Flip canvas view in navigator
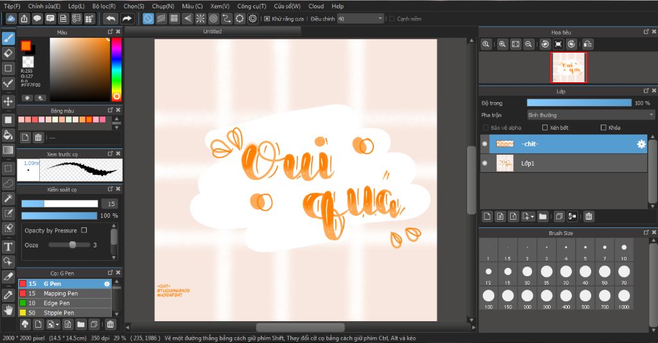 (587, 44)
